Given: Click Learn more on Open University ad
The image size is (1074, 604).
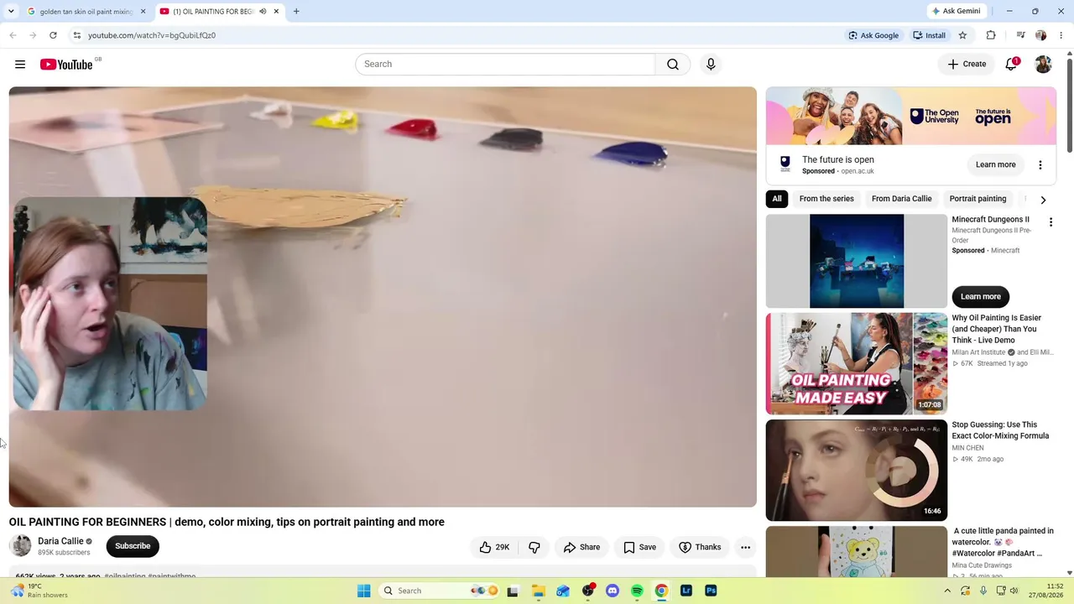Looking at the screenshot, I should 996,165.
